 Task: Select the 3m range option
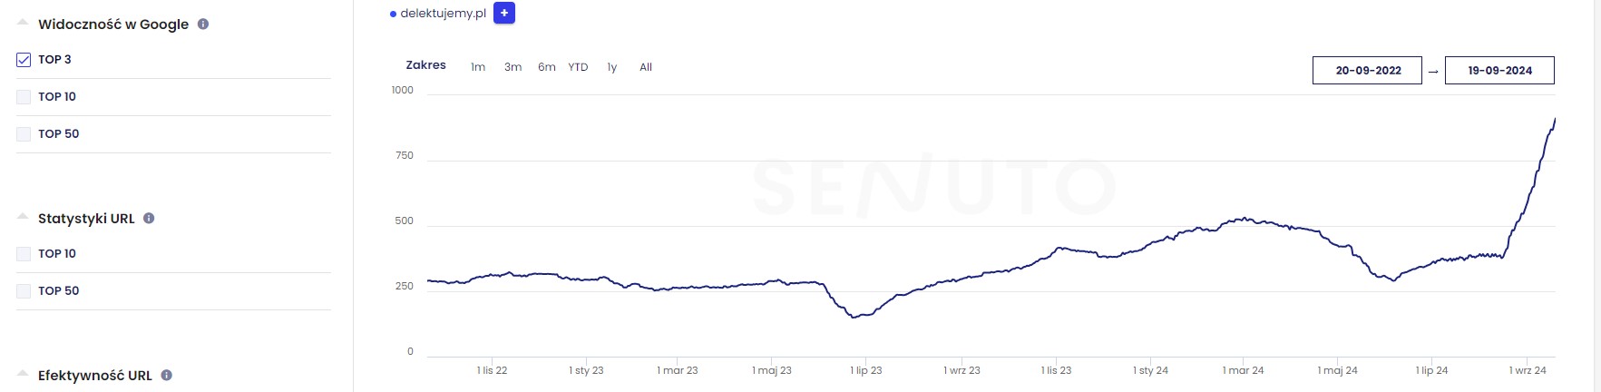point(513,67)
